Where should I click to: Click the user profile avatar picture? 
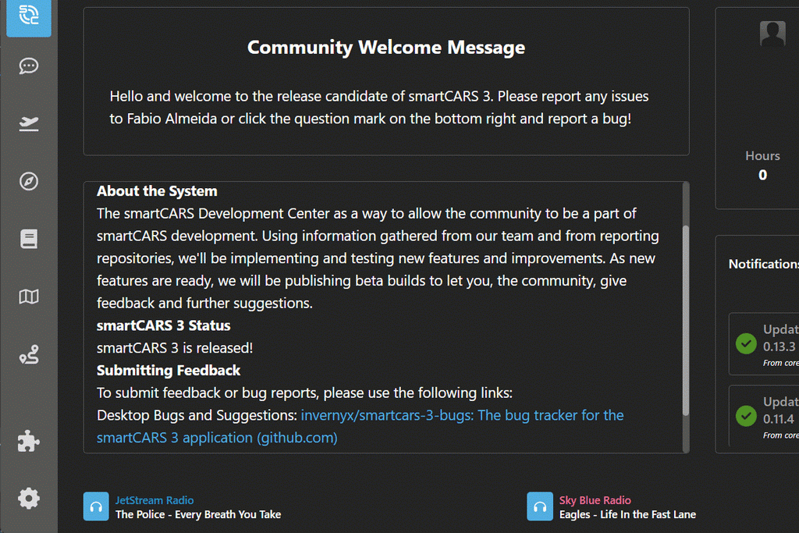[x=772, y=34]
